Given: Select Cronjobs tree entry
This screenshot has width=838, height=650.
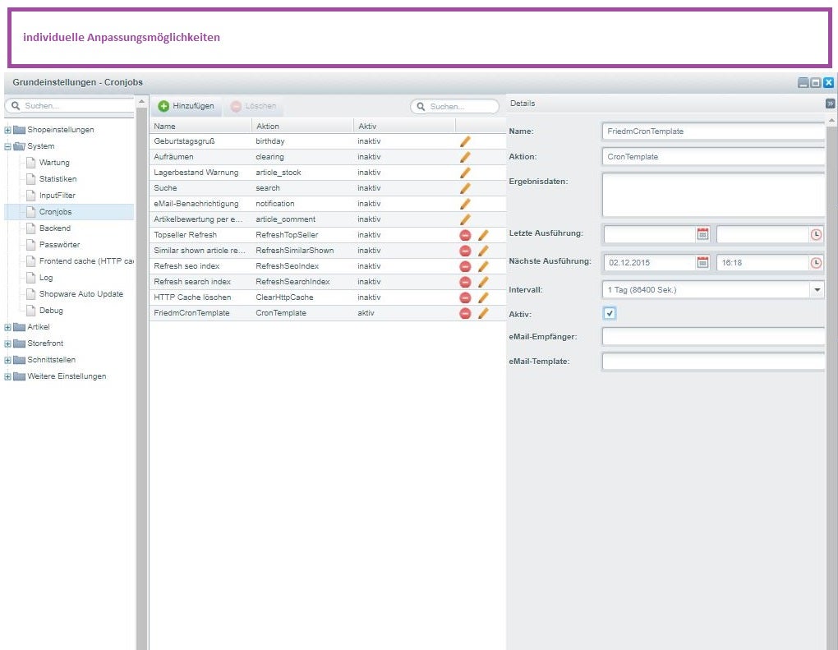Looking at the screenshot, I should coord(55,212).
